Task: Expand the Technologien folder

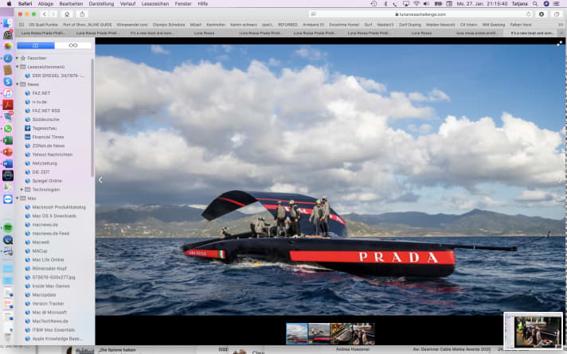Action: (x=22, y=189)
